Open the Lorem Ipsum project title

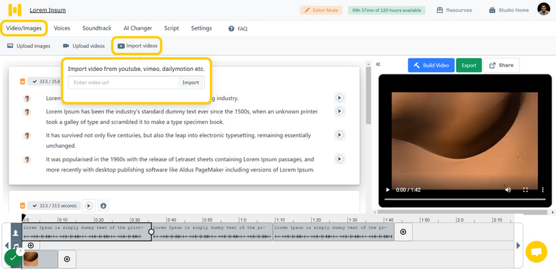coord(48,10)
